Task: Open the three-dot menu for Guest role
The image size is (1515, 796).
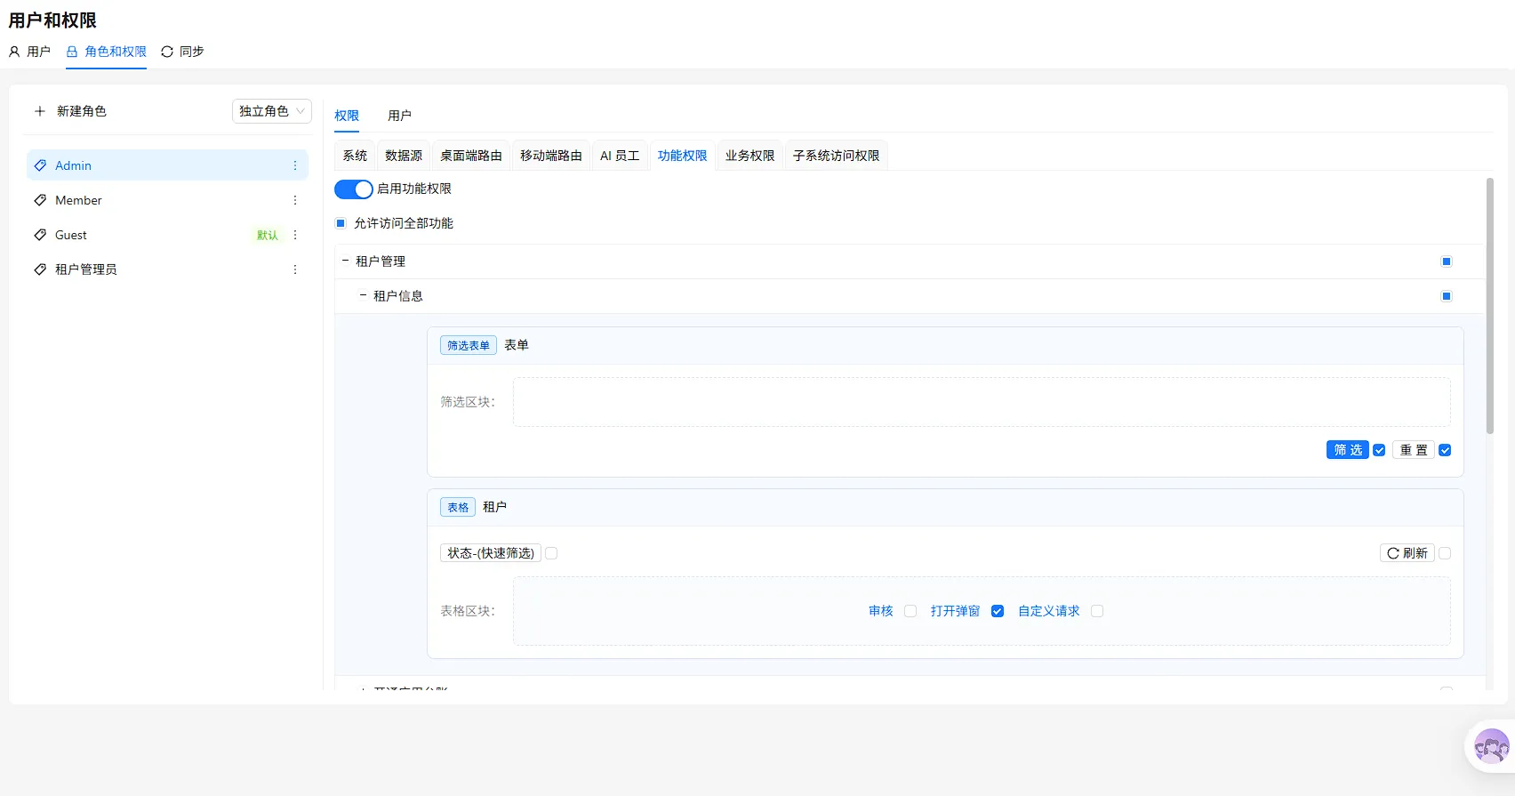Action: (295, 235)
